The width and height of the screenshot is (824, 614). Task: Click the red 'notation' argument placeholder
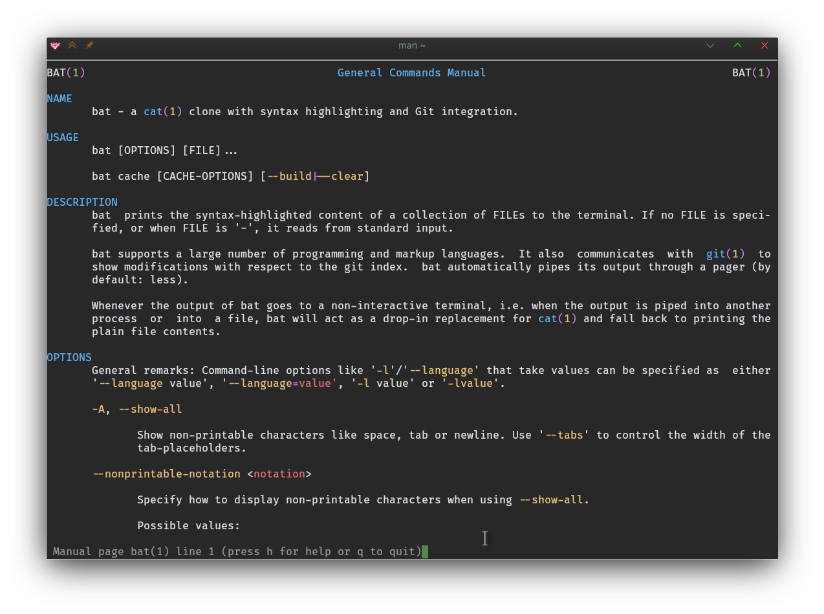(x=279, y=474)
